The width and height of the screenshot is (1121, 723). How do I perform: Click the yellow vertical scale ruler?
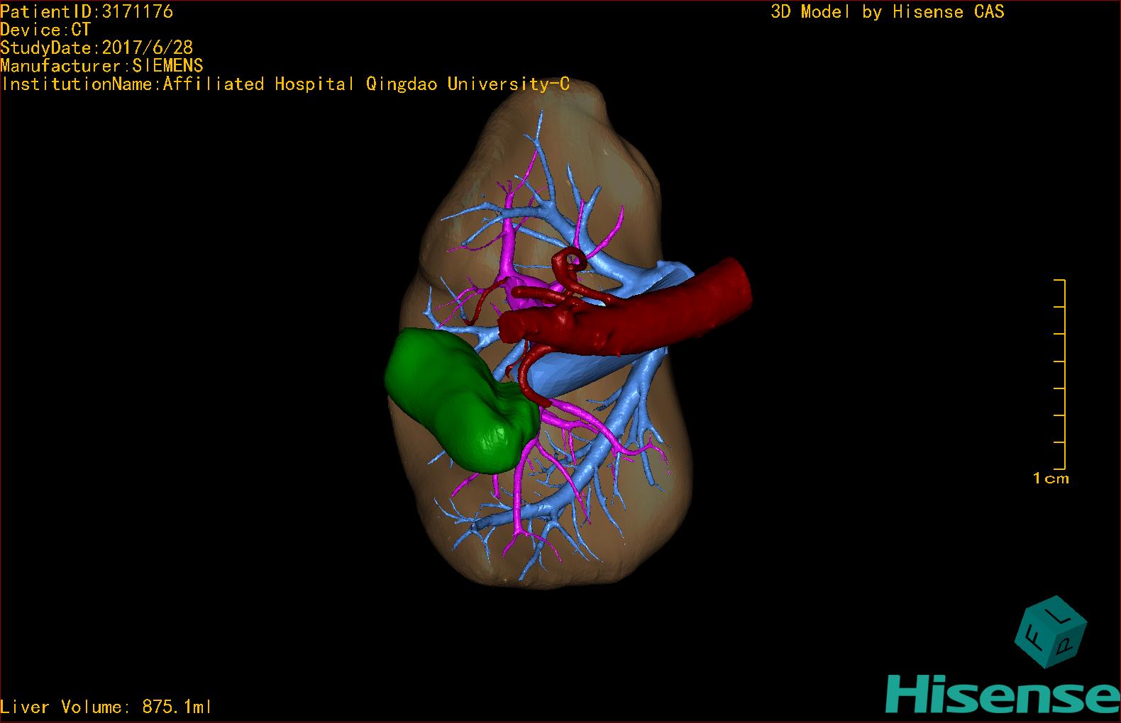tap(1061, 375)
